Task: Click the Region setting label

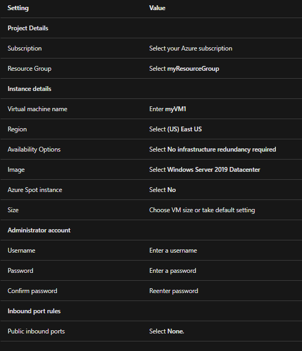Action: 17,129
